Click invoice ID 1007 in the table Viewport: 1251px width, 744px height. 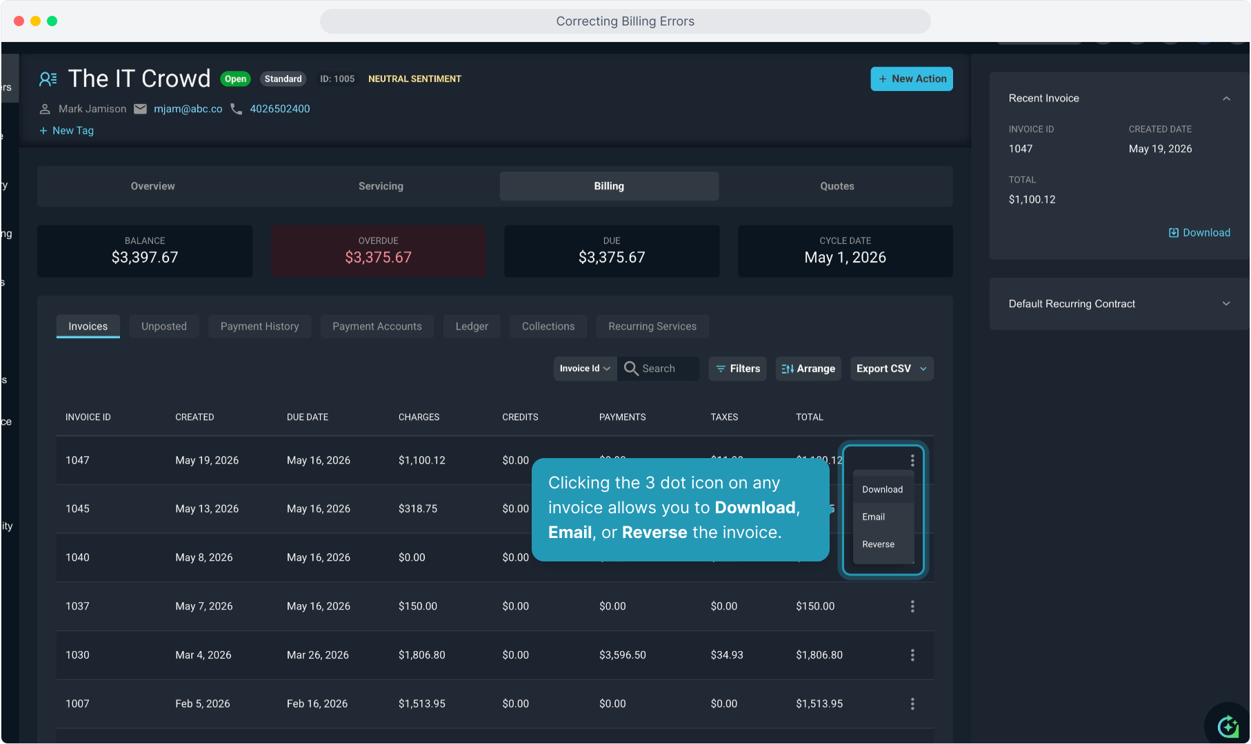(x=77, y=704)
